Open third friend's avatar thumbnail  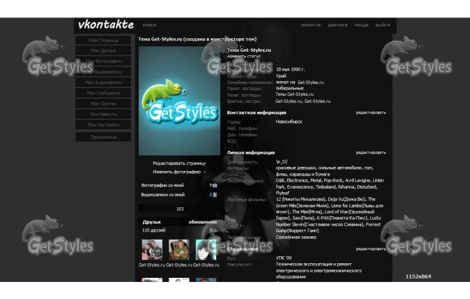pyautogui.click(x=206, y=250)
